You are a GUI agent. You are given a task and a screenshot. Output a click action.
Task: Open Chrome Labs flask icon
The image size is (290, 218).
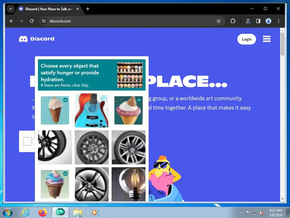point(248,21)
